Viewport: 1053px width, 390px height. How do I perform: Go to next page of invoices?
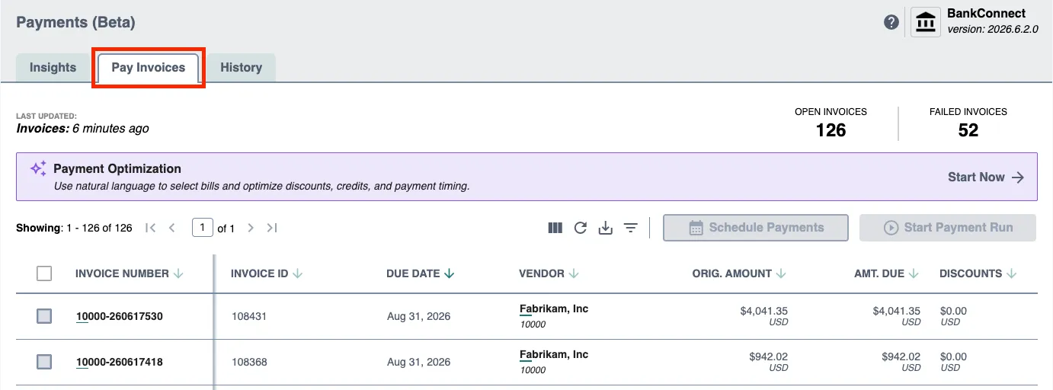[251, 228]
